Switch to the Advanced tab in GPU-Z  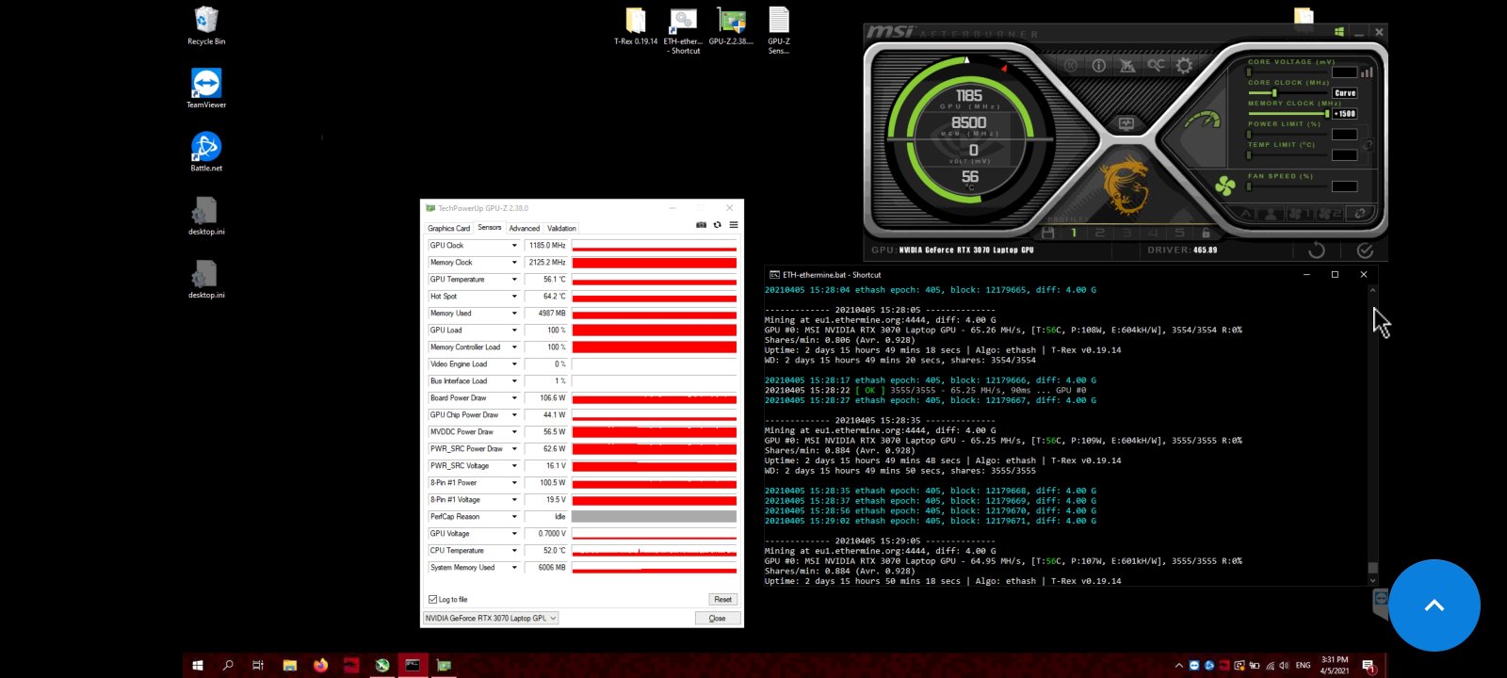525,228
